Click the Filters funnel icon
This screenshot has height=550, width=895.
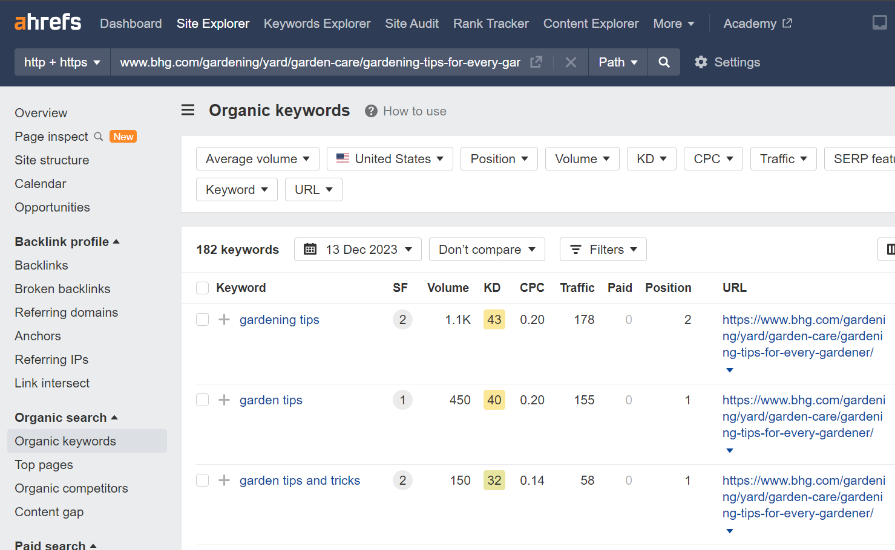[x=575, y=250]
